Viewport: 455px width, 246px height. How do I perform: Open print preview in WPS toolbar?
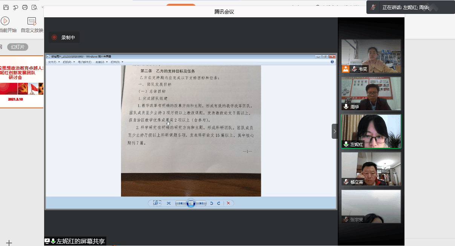click(34, 7)
